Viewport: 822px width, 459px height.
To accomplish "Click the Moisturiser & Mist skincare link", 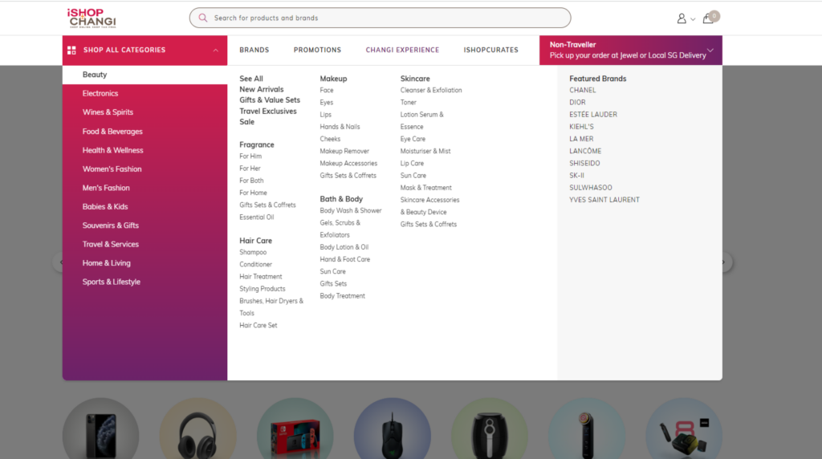I will [x=425, y=151].
